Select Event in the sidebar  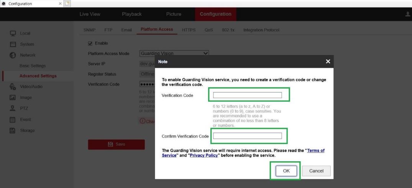coord(26,119)
